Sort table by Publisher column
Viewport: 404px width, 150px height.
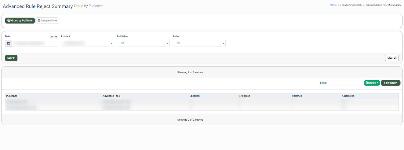[12, 96]
